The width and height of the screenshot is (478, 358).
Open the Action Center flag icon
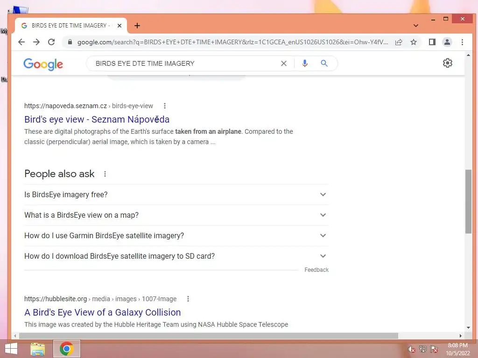coord(434,349)
